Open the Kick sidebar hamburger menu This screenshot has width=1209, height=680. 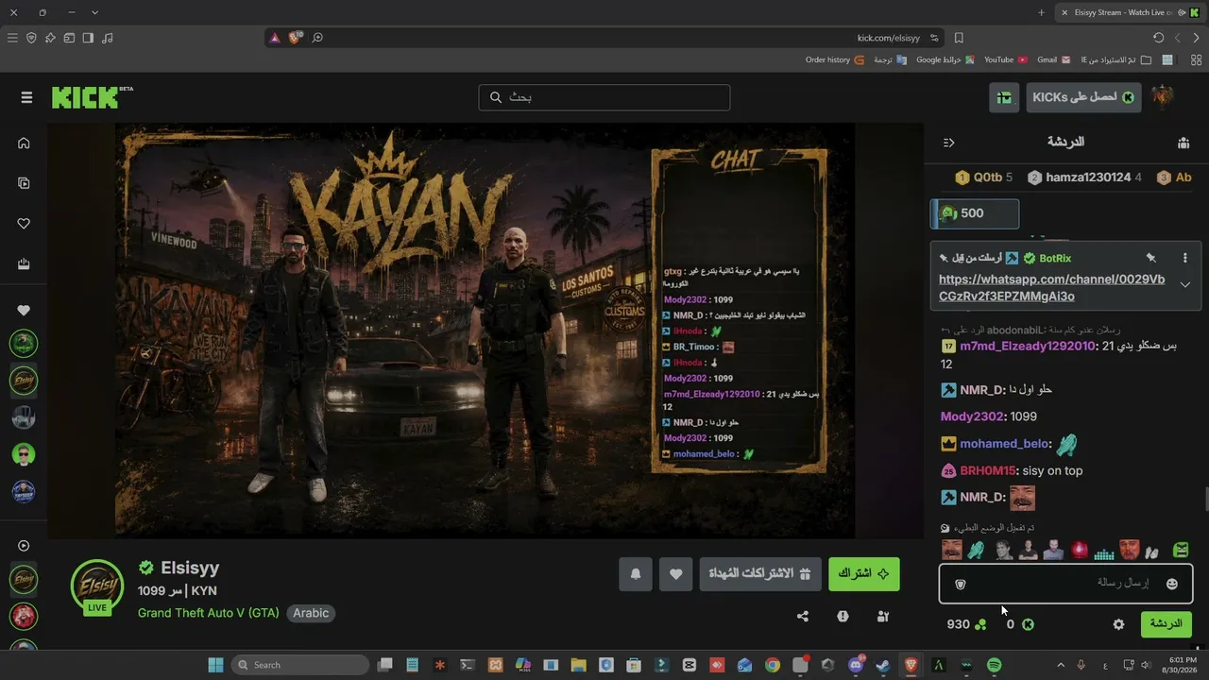click(26, 97)
